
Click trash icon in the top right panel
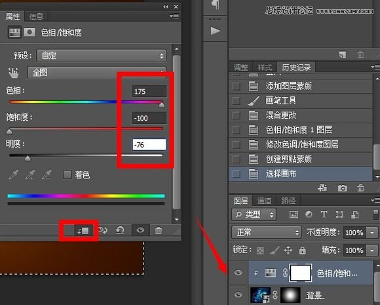(360, 54)
